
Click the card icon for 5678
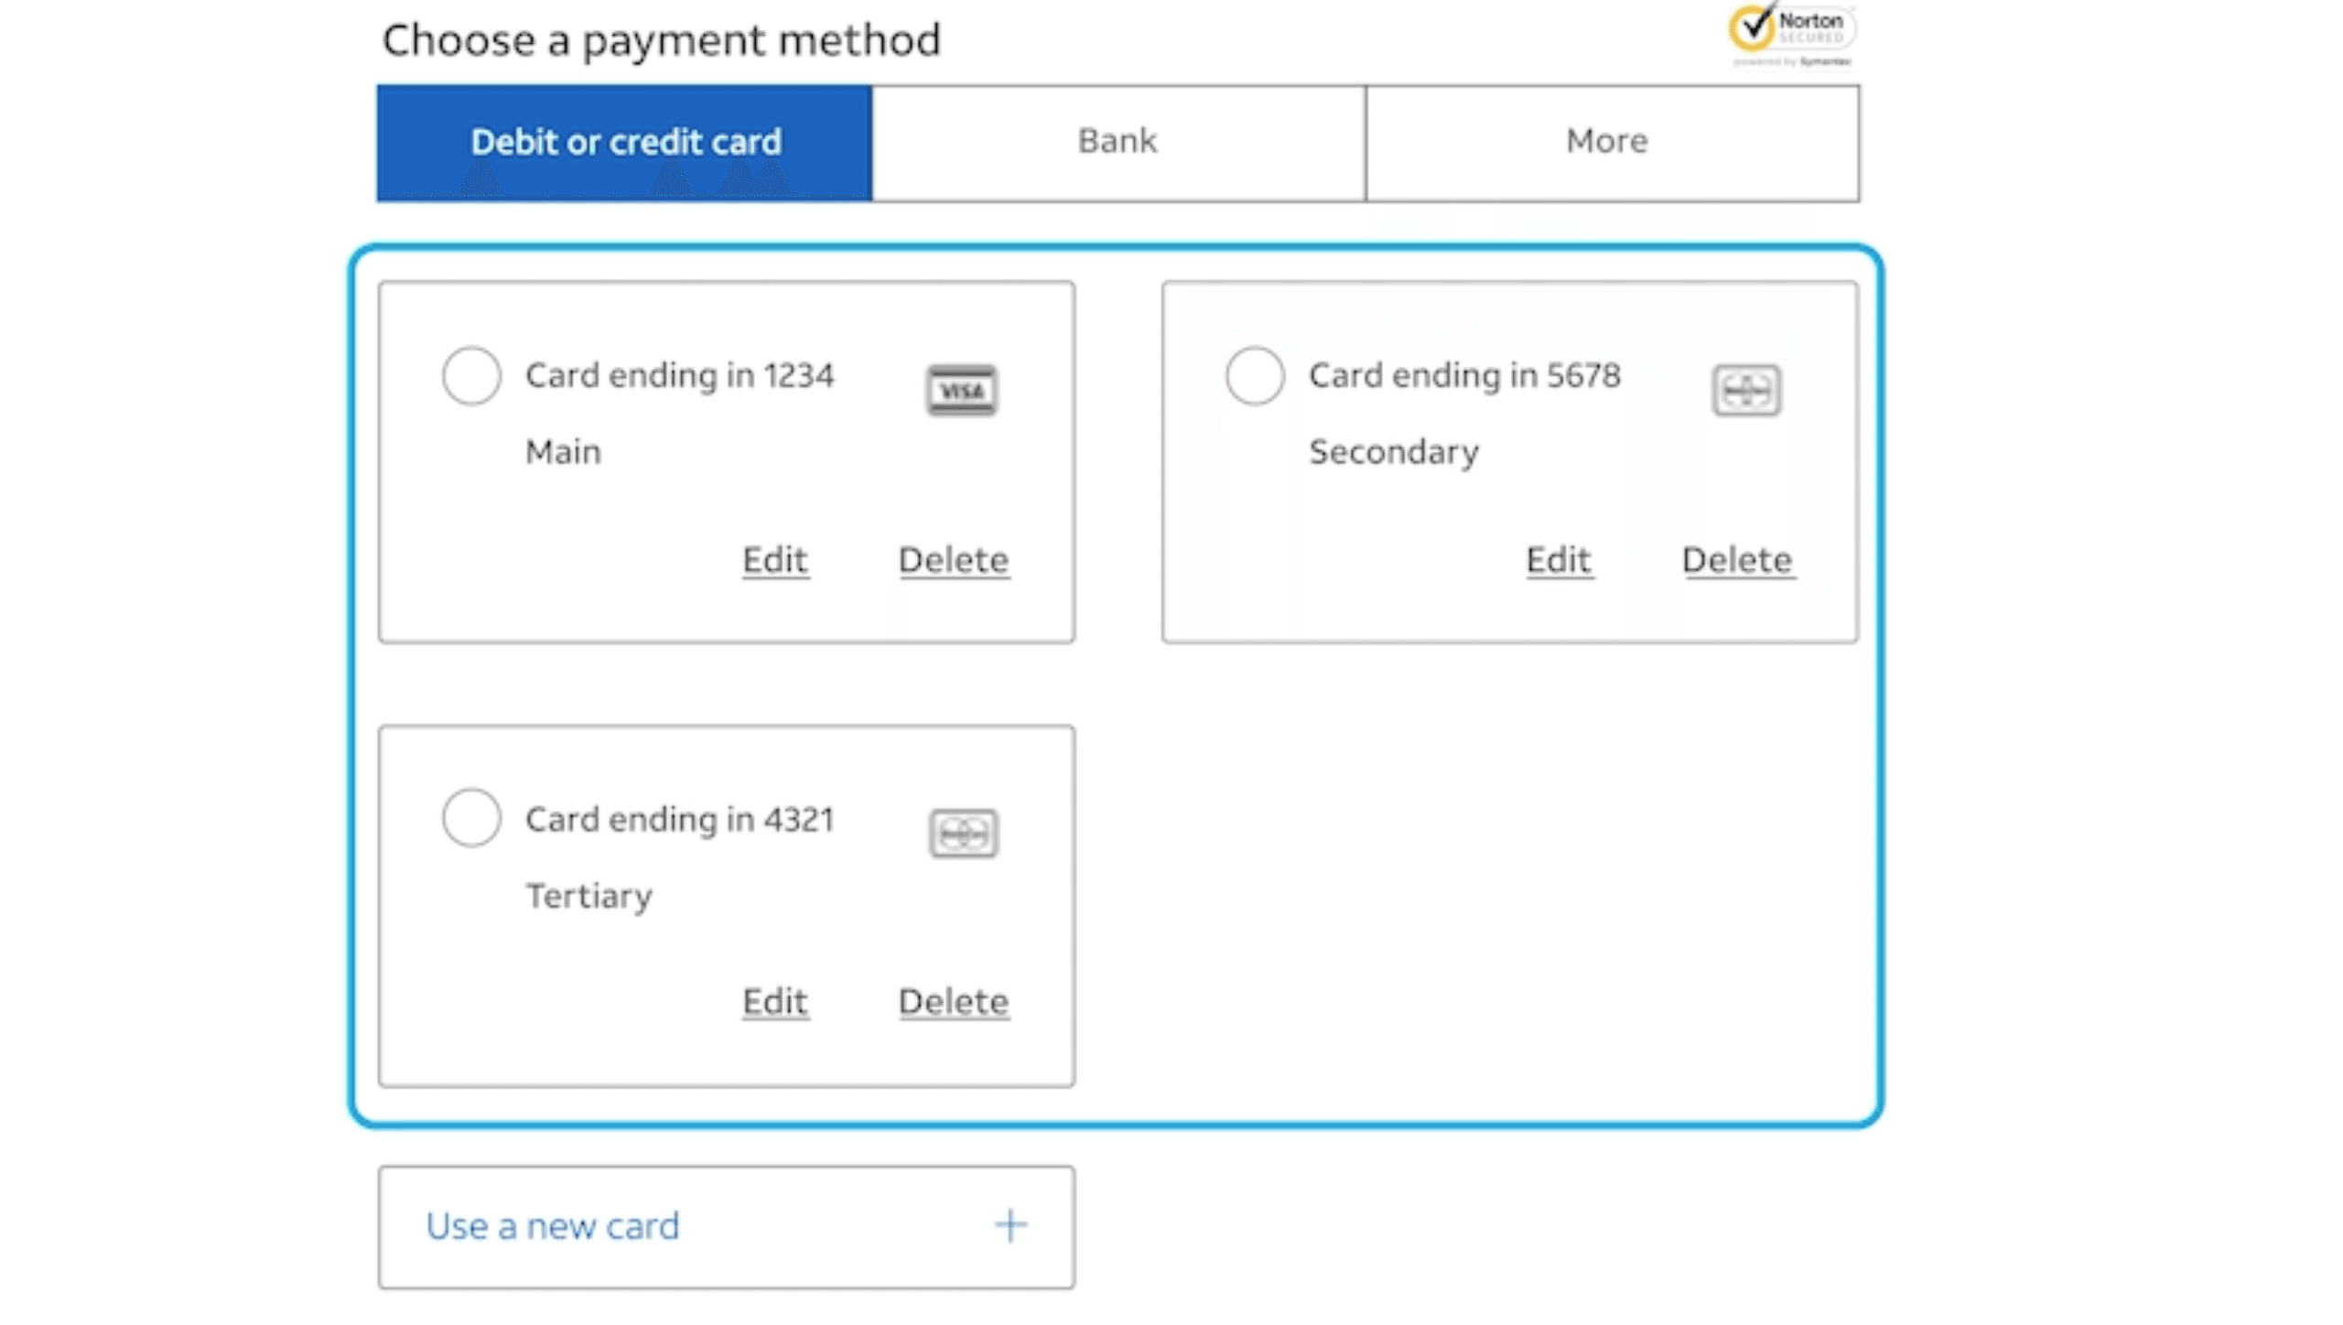click(x=1745, y=391)
